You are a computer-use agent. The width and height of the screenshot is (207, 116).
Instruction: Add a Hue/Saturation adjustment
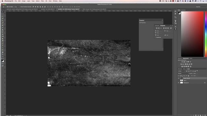(181, 64)
